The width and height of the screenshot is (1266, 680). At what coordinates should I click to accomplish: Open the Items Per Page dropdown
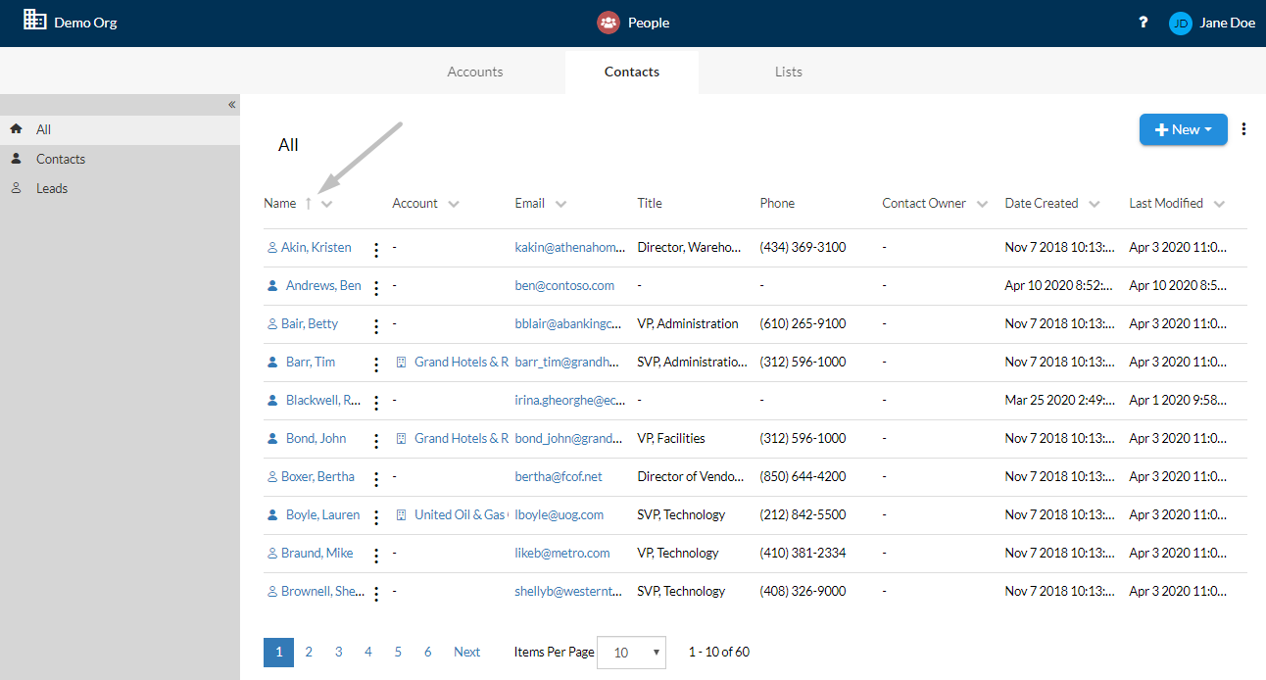[632, 653]
